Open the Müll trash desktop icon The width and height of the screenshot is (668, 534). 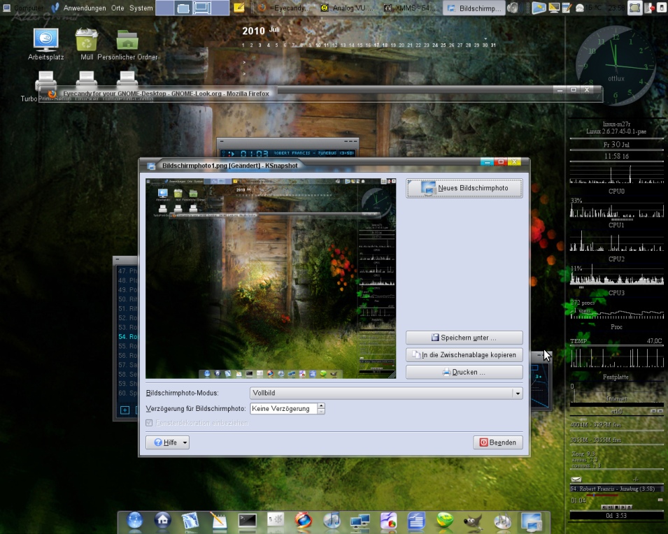click(x=87, y=44)
